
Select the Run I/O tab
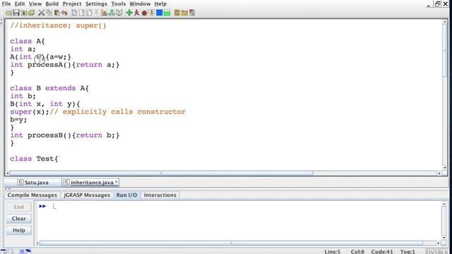(x=126, y=195)
